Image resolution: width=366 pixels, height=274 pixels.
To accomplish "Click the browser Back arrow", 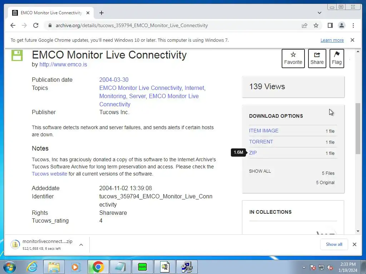I will pos(13,25).
